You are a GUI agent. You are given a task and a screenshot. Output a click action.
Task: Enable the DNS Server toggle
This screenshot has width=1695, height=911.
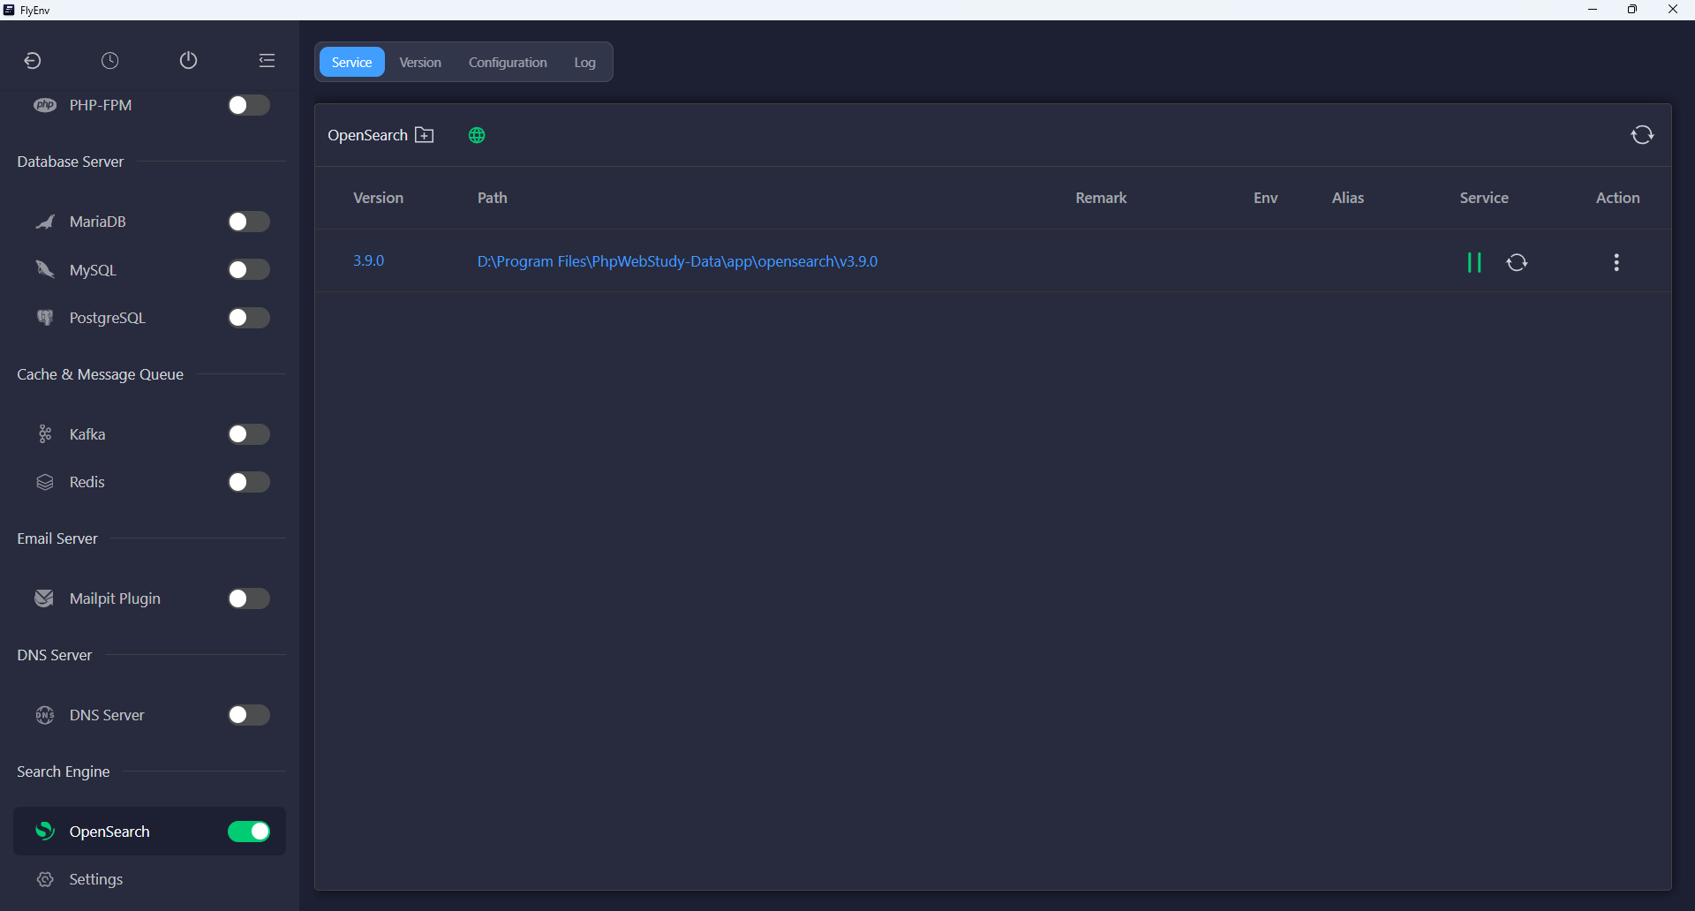click(x=249, y=715)
